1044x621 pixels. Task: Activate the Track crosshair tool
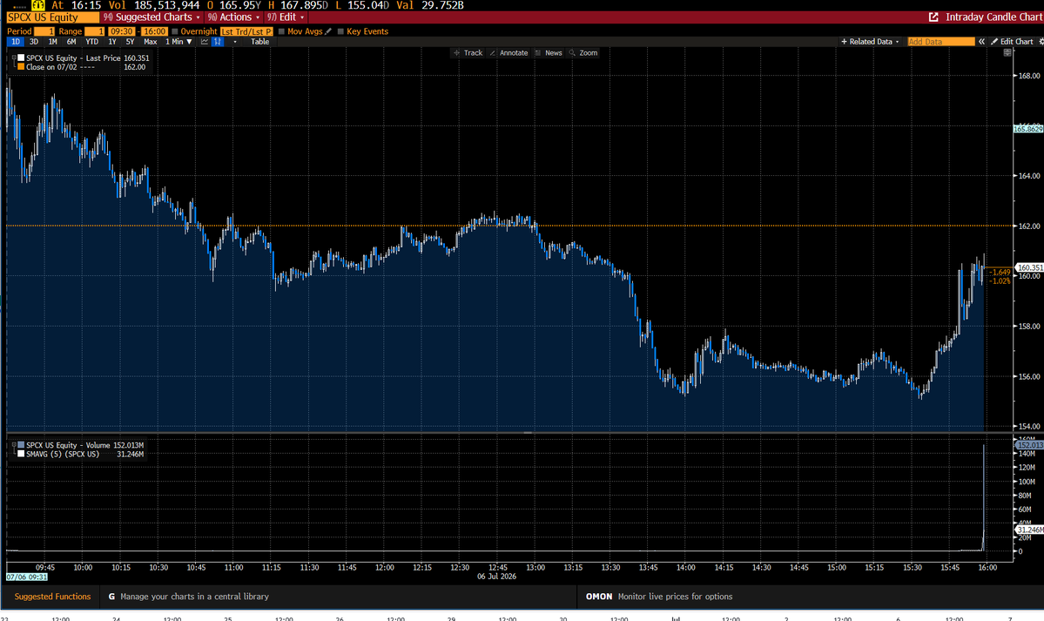pyautogui.click(x=468, y=52)
